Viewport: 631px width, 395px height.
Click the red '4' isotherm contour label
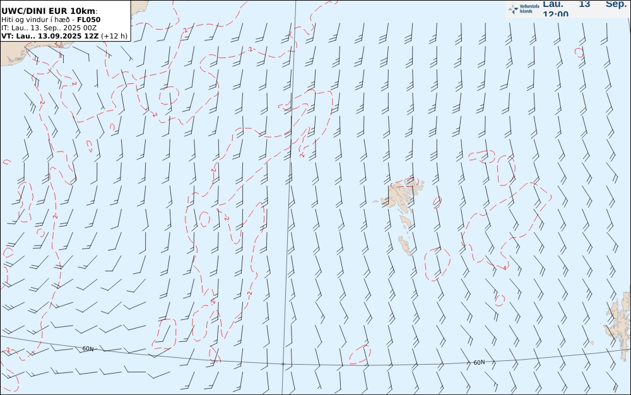point(505,268)
